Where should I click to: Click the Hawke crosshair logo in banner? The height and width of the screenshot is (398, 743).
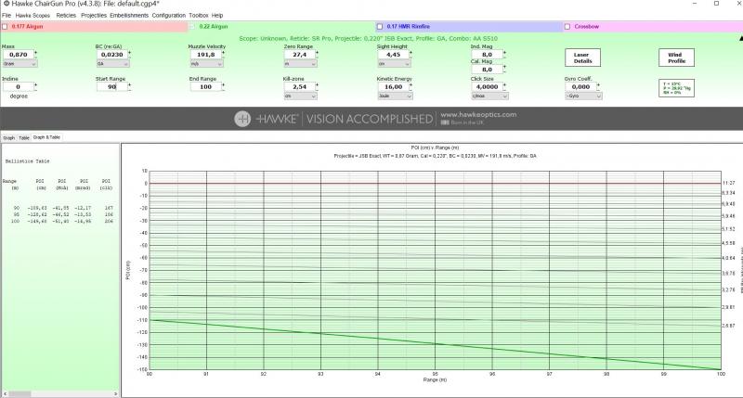click(242, 119)
